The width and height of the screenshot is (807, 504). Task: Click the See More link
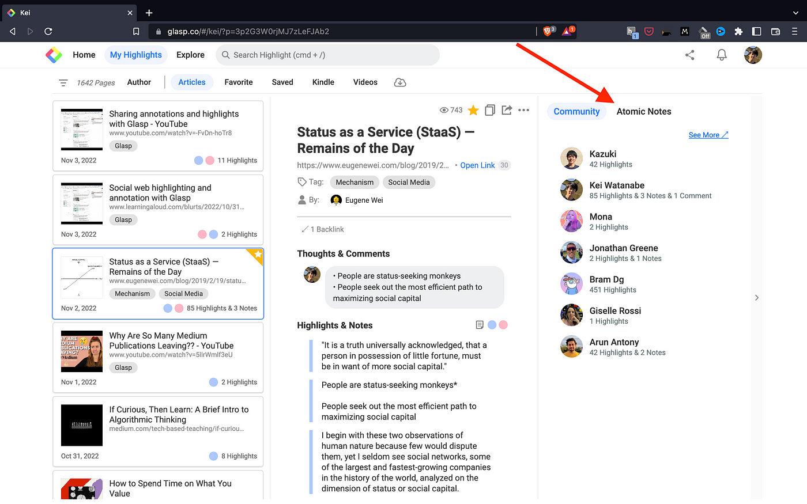coord(708,135)
